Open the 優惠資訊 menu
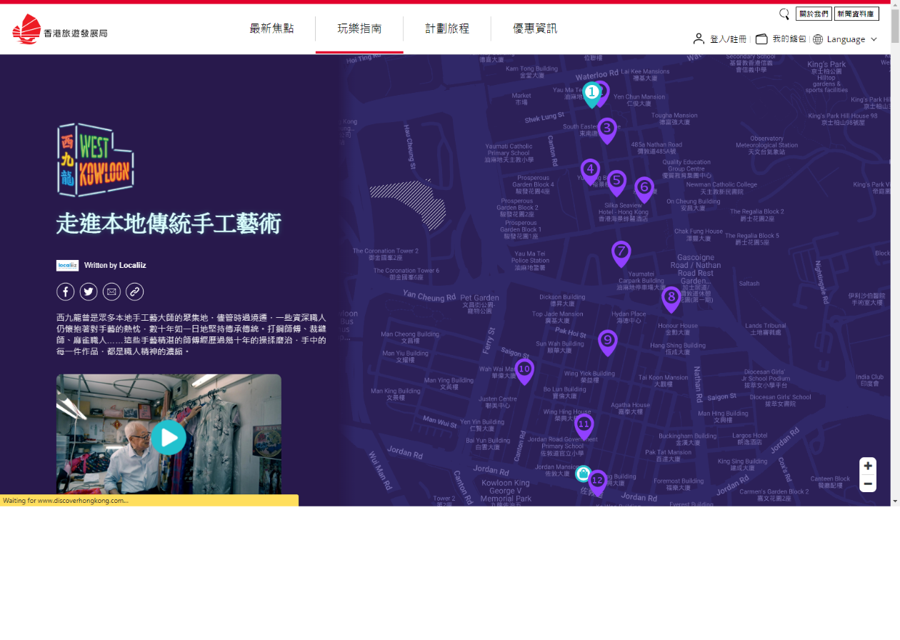This screenshot has height=640, width=900. click(x=535, y=29)
